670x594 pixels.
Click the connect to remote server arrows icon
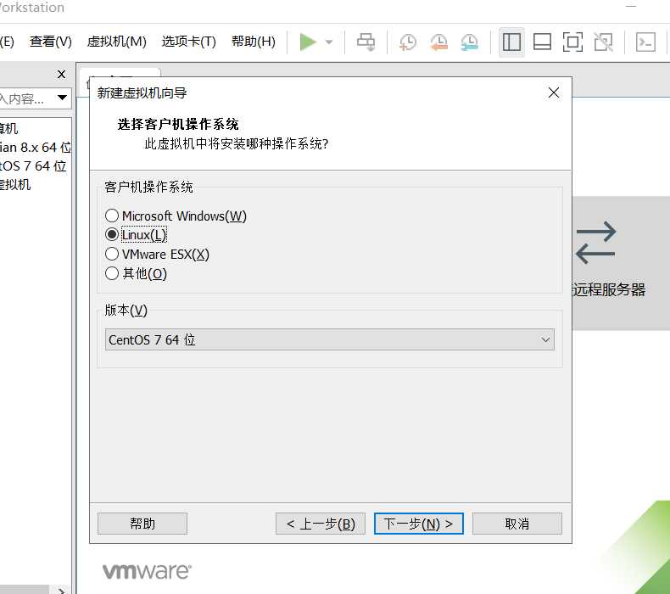(x=595, y=242)
